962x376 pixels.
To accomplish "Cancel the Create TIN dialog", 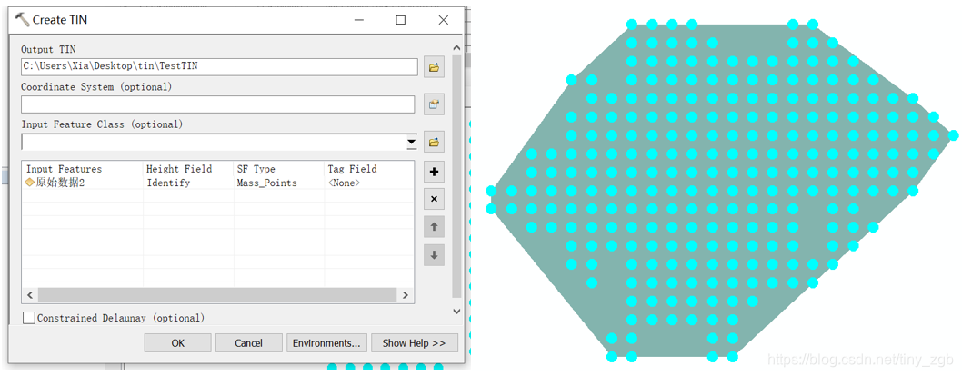I will [248, 343].
